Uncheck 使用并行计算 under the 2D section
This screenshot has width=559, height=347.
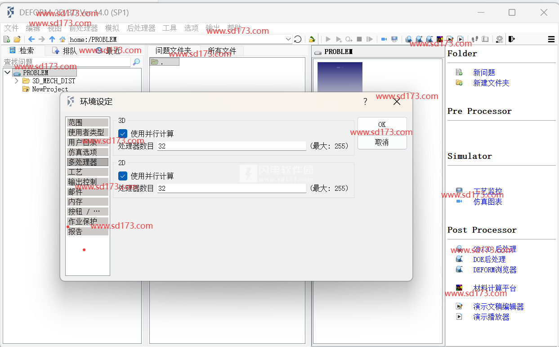coord(123,176)
